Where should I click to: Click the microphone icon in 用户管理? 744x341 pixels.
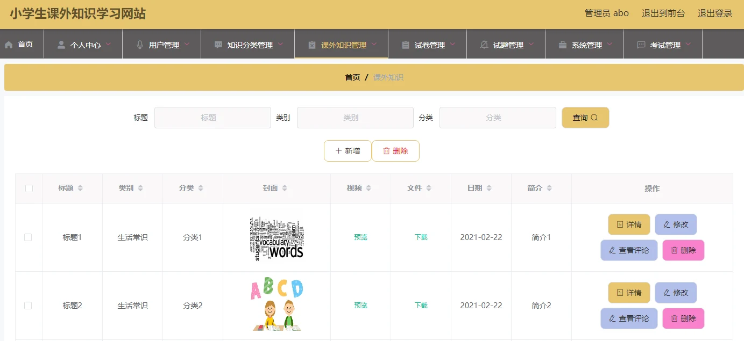pyautogui.click(x=140, y=45)
